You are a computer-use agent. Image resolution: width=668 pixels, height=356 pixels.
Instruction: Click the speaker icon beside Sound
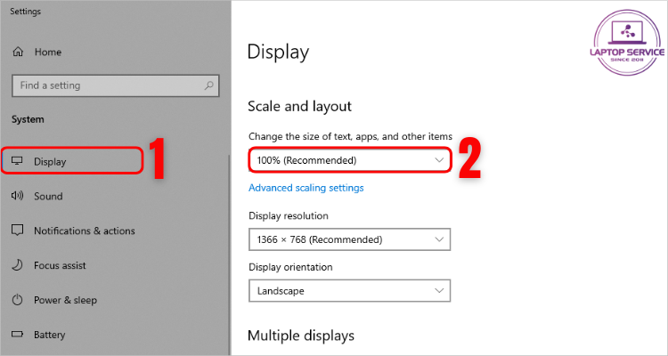(17, 196)
